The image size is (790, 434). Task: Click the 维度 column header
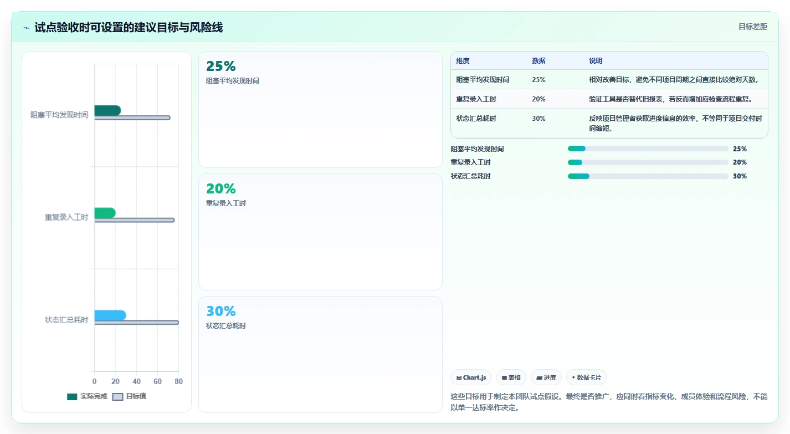click(x=463, y=61)
